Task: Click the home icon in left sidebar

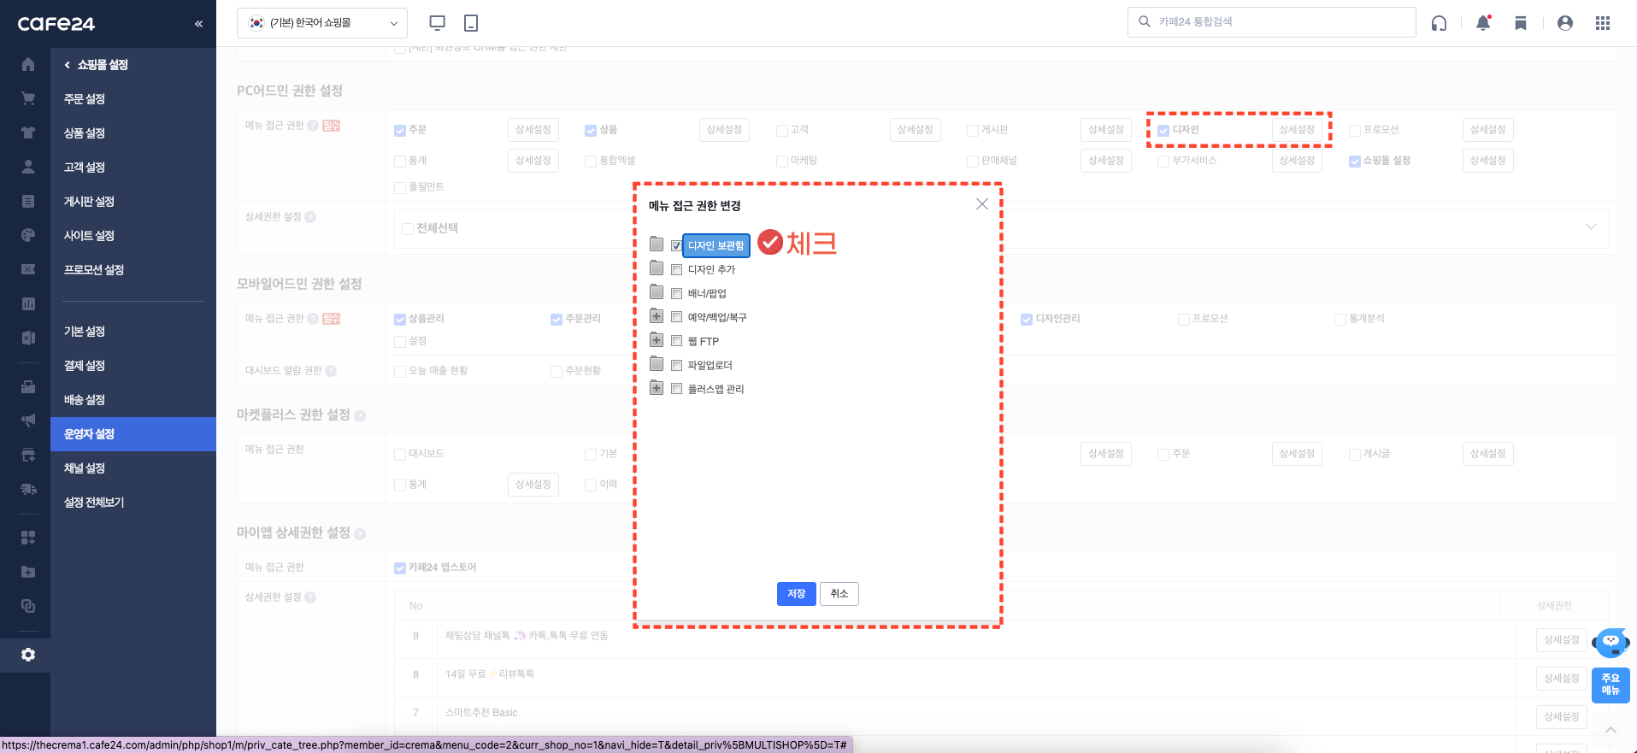Action: (28, 64)
